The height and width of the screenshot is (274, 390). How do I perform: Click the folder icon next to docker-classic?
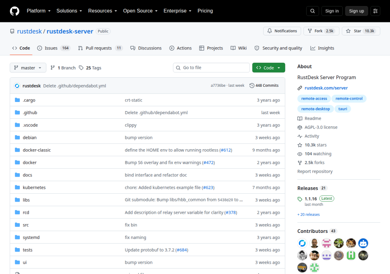click(17, 150)
